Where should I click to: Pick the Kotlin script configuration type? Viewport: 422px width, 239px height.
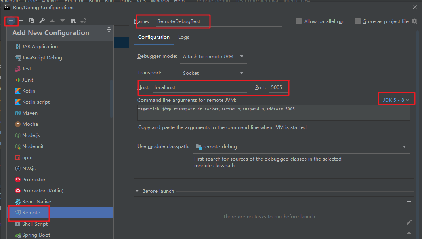pos(60,102)
